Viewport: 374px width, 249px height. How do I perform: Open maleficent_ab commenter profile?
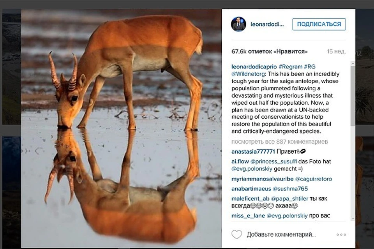point(250,199)
